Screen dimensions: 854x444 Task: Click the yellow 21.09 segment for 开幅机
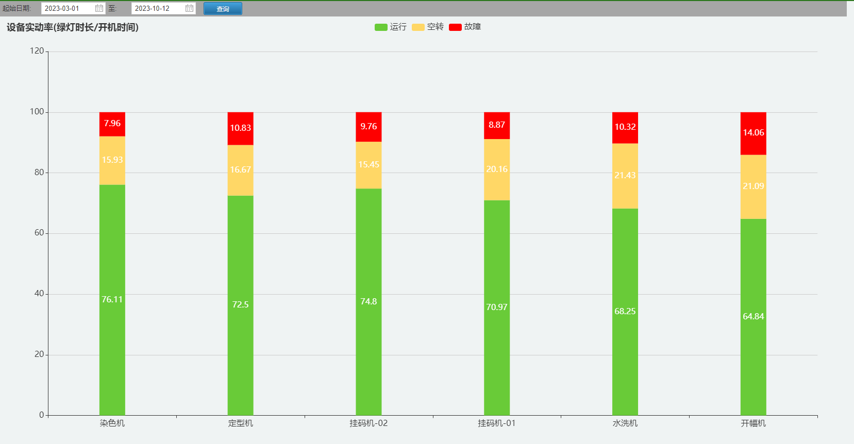point(753,187)
